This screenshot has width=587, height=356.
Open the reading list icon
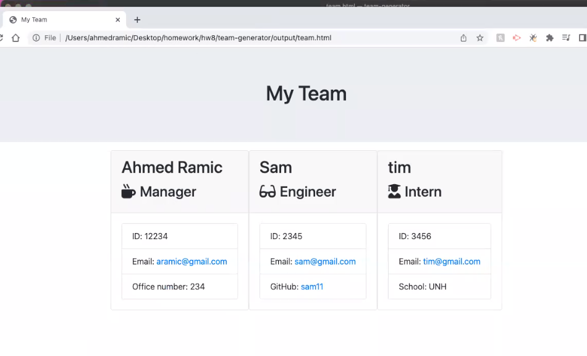click(566, 38)
